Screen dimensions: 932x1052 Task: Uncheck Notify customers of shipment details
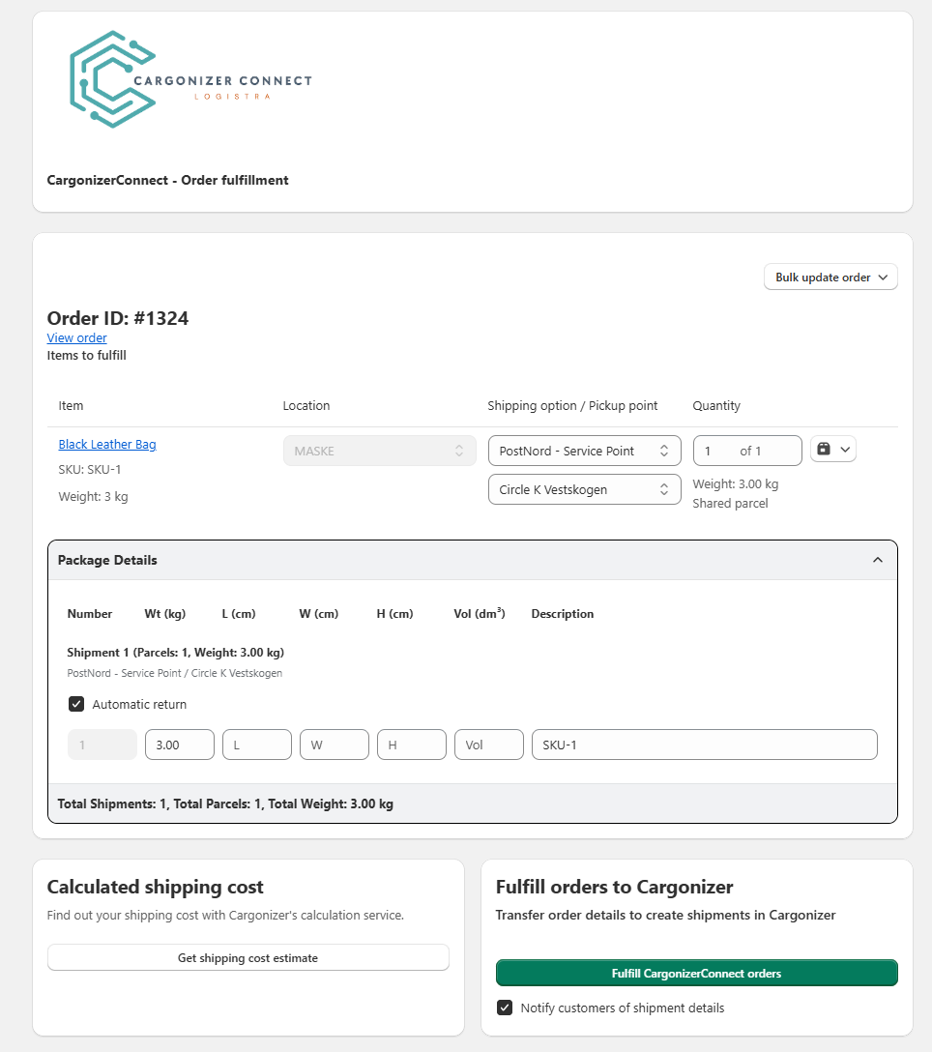point(505,1008)
